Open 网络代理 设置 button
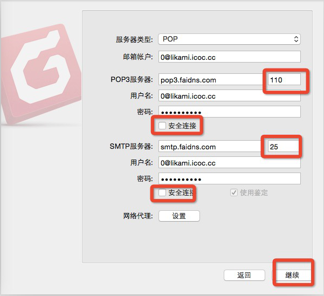 [179, 216]
